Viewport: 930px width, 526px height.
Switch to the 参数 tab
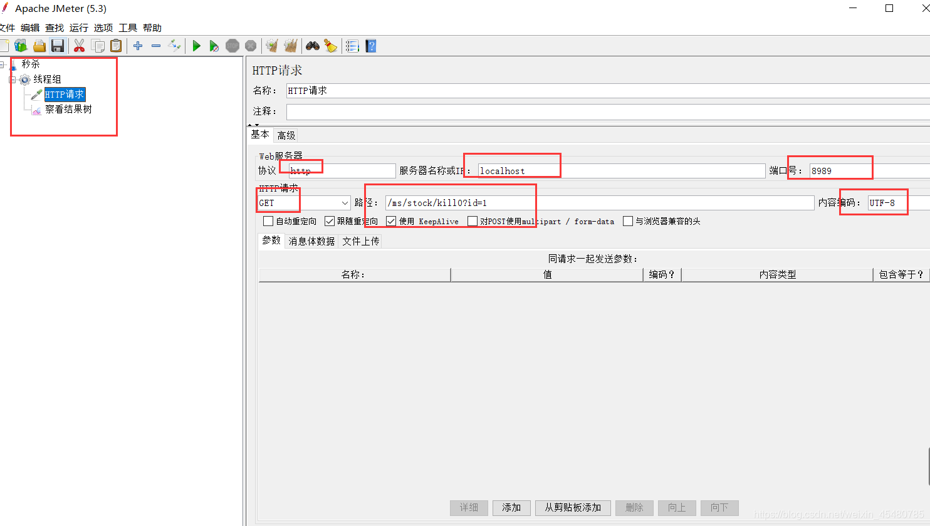tap(271, 240)
